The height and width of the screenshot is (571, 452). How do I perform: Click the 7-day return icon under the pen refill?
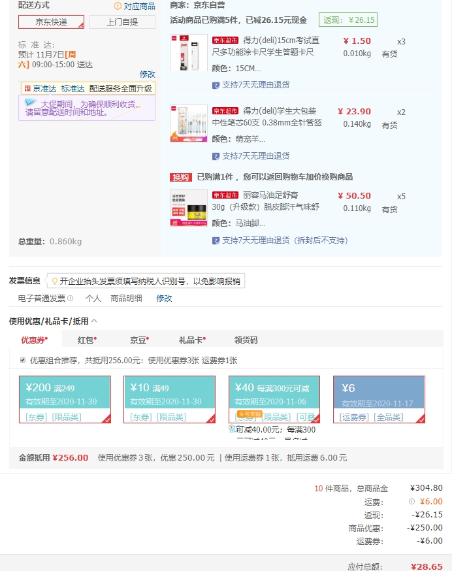click(216, 156)
